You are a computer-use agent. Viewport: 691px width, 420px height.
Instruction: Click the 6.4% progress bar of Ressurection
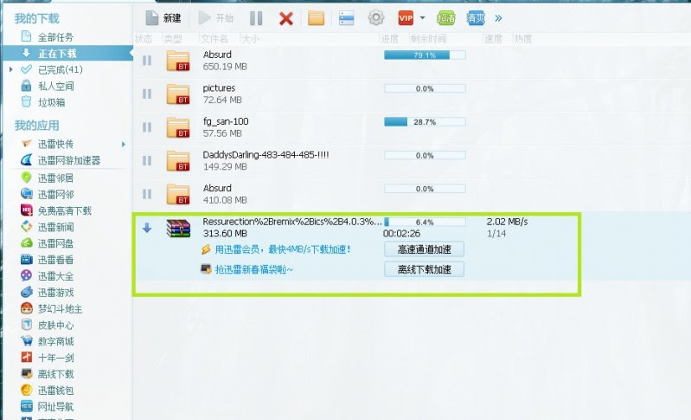point(425,222)
